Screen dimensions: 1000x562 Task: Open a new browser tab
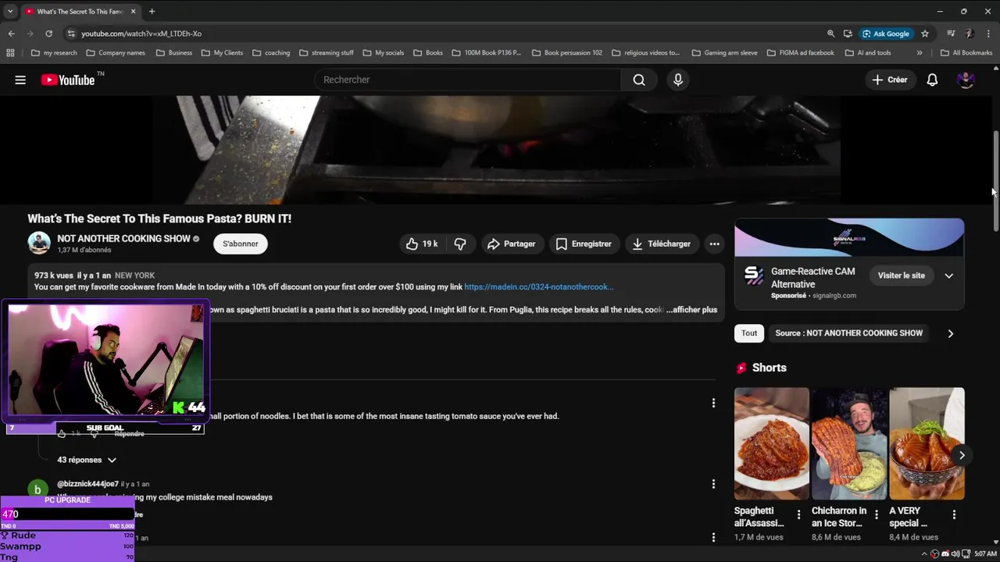point(152,11)
